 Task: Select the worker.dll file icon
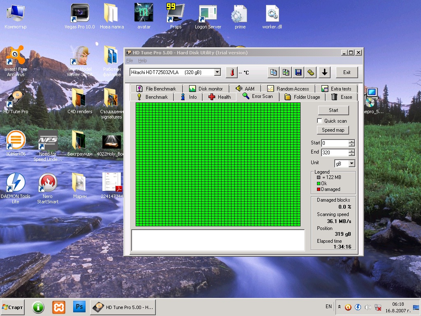tap(272, 16)
